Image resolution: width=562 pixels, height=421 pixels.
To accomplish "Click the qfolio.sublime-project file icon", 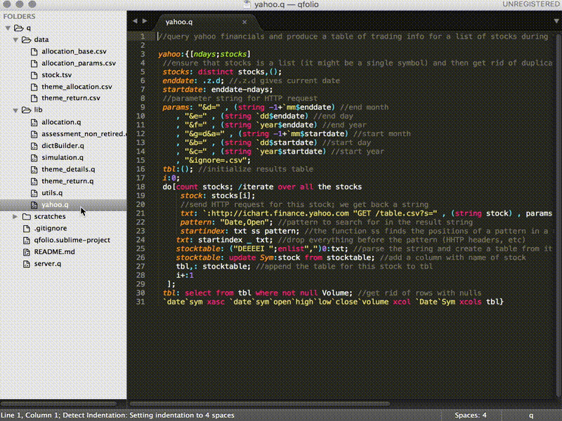I will click(x=26, y=240).
